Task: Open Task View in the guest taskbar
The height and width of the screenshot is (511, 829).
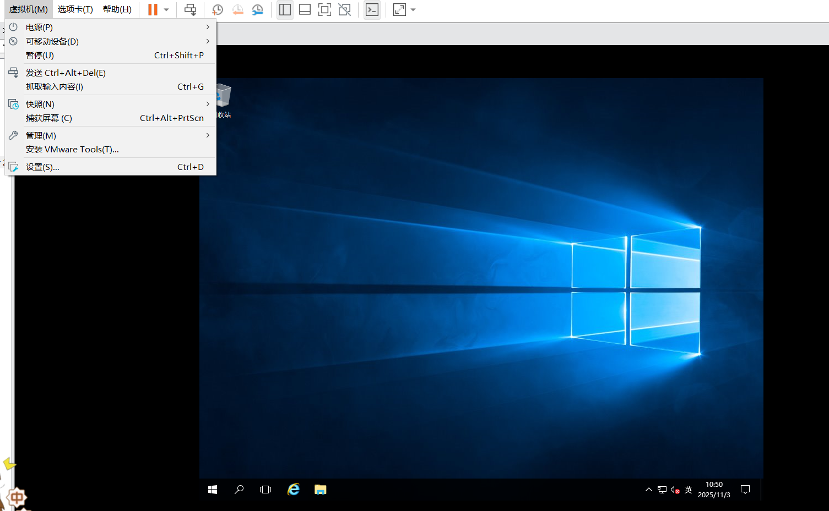Action: [x=266, y=490]
